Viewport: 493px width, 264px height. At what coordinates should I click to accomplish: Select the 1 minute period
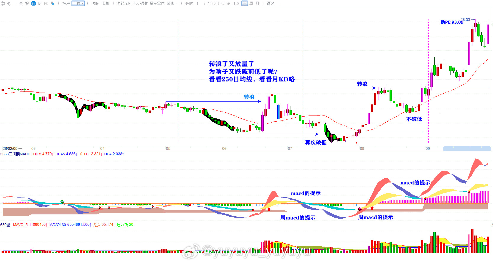[x=197, y=3]
